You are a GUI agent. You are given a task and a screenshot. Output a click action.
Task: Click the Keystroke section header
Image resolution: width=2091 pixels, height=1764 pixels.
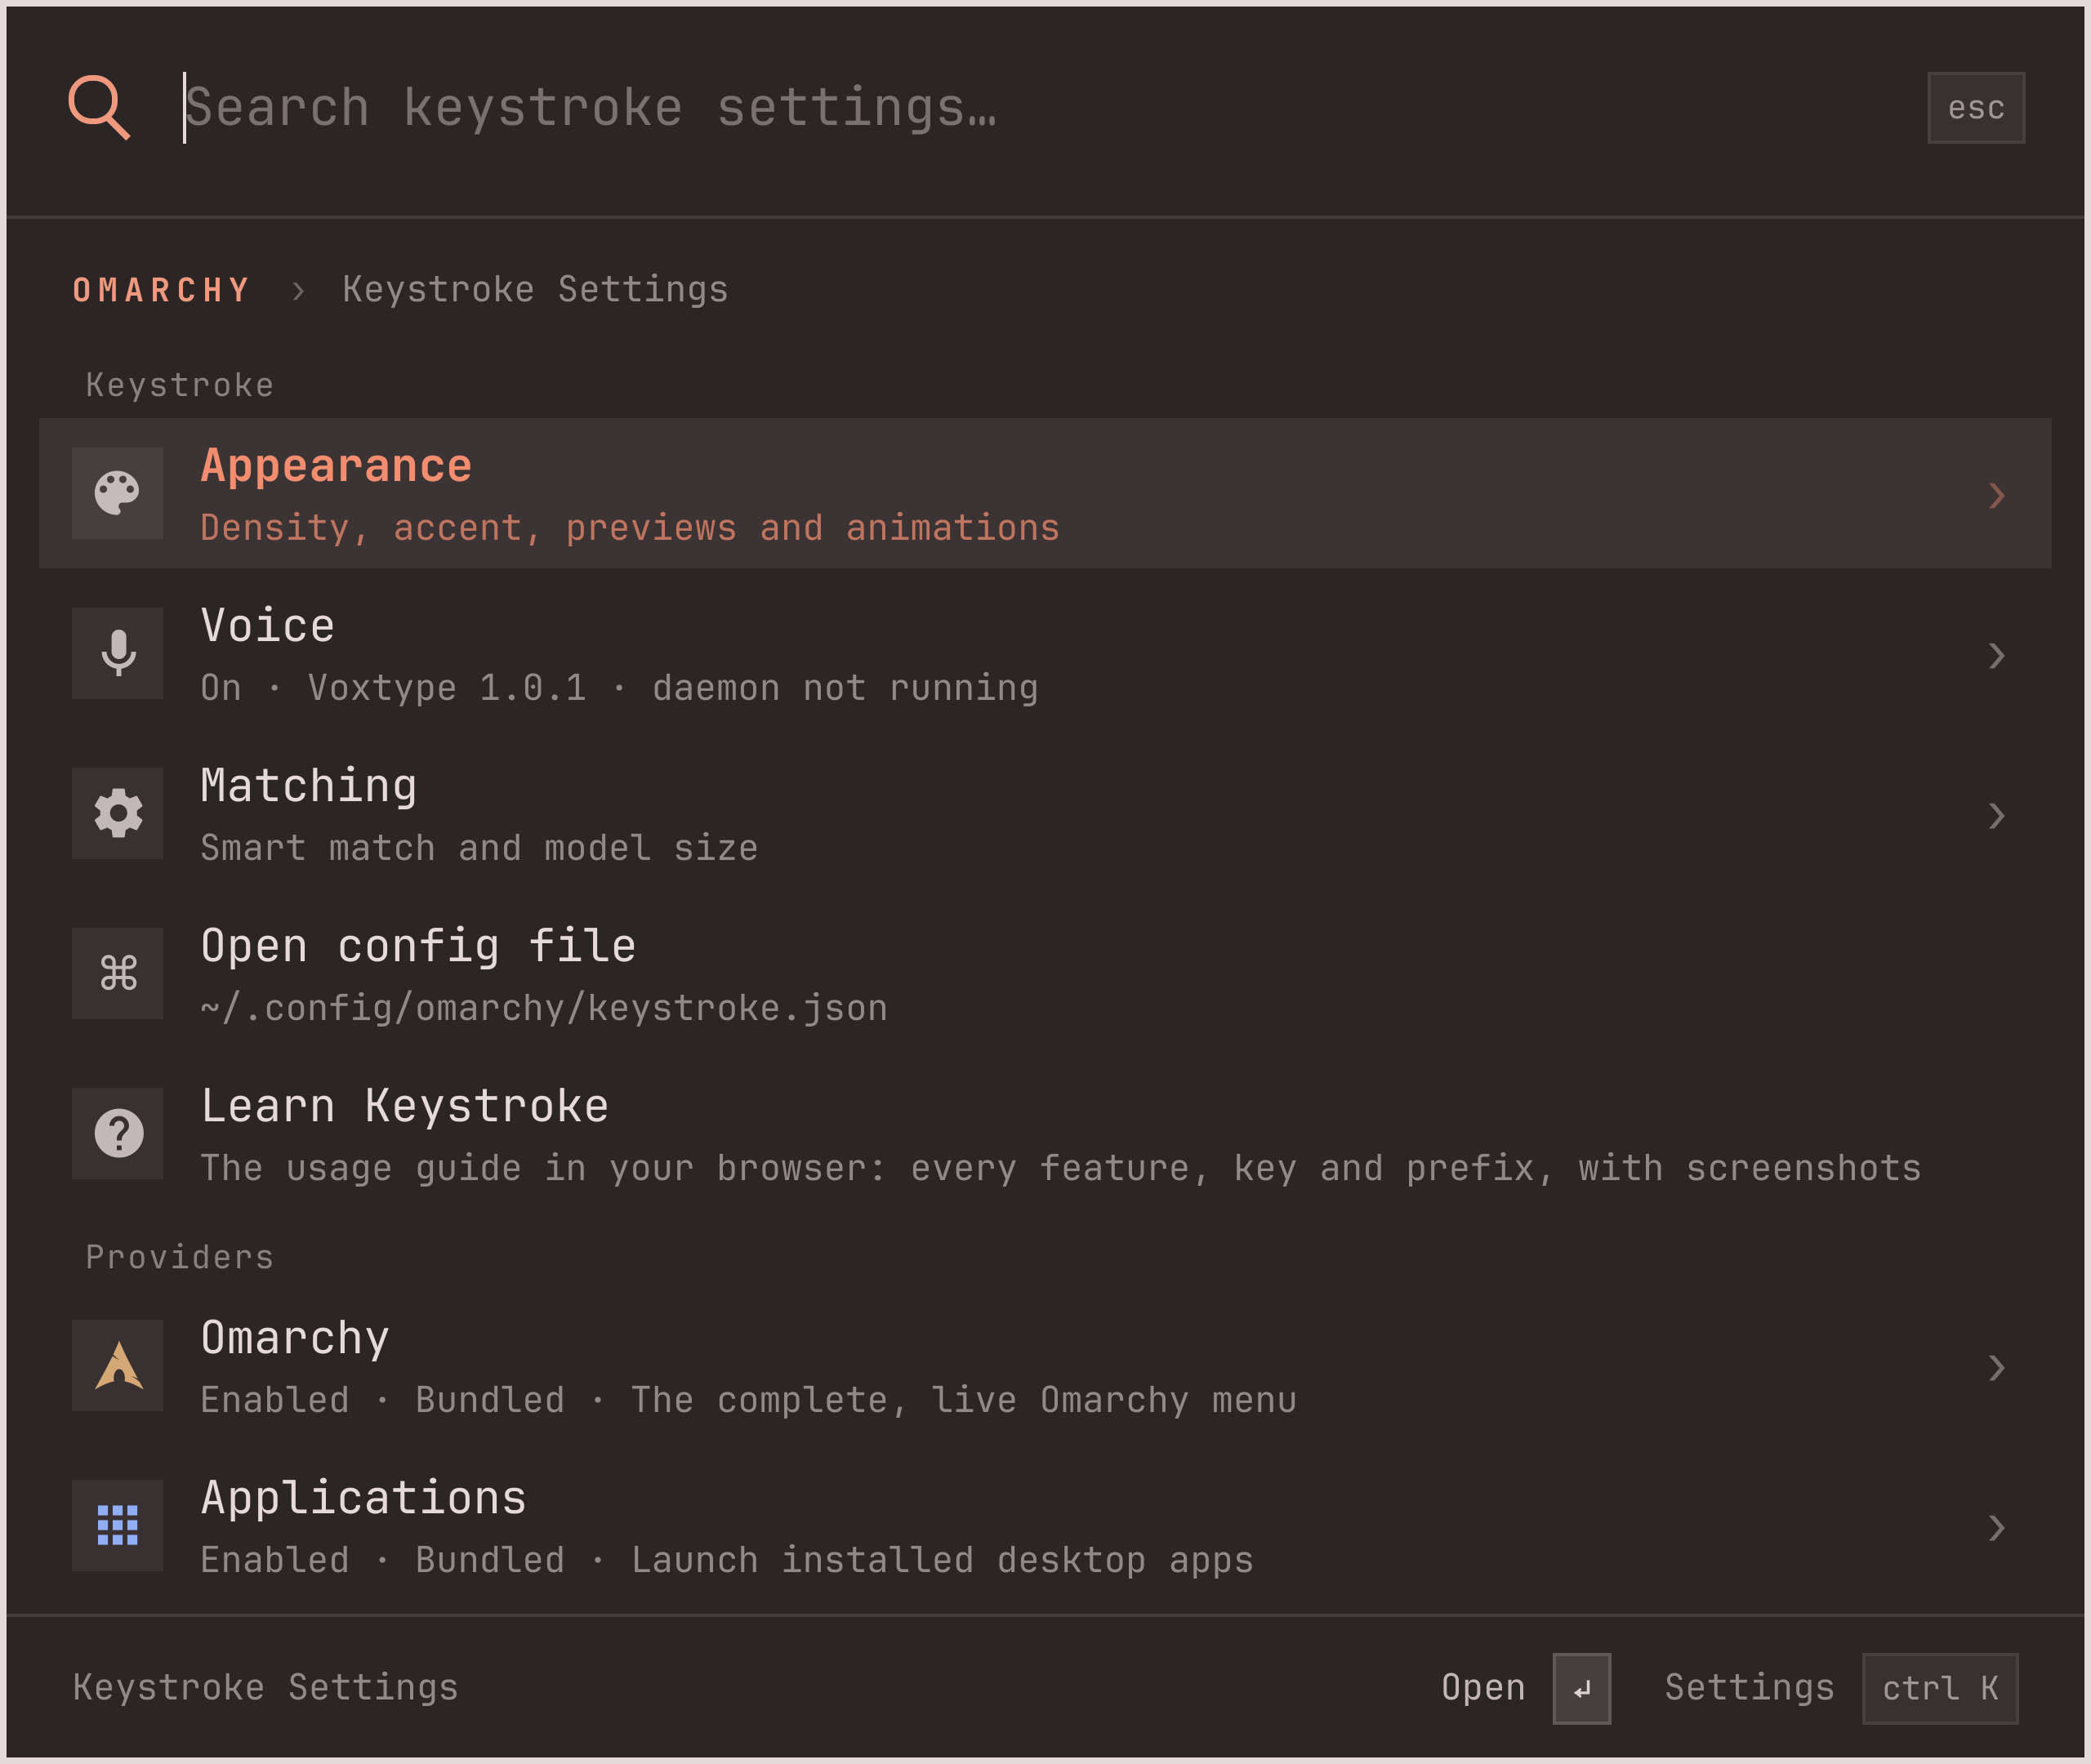pos(180,385)
